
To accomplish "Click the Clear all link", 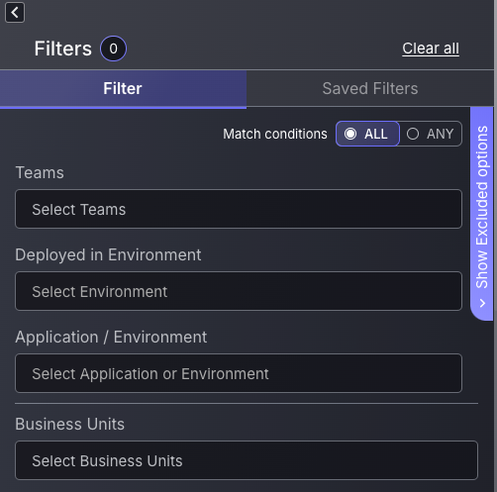I will [431, 49].
